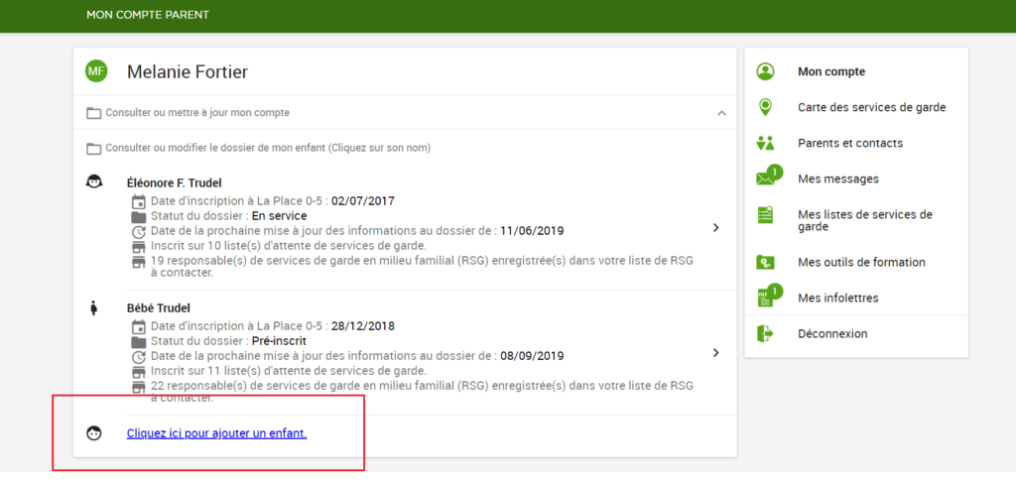Collapse the Consulter ou mettre à jour section chevron

click(x=722, y=113)
